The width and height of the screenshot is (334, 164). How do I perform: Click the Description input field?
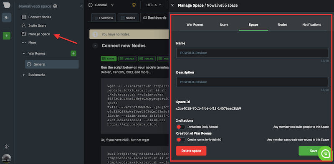click(252, 82)
